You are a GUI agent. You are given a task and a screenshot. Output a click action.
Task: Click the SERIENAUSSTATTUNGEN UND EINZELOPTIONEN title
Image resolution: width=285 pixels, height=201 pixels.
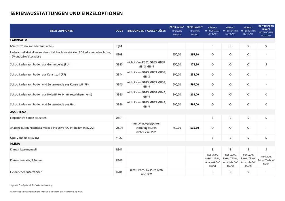click(x=66, y=13)
